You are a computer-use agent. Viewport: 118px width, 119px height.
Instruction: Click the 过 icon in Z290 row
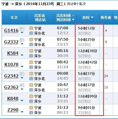tap(31, 113)
